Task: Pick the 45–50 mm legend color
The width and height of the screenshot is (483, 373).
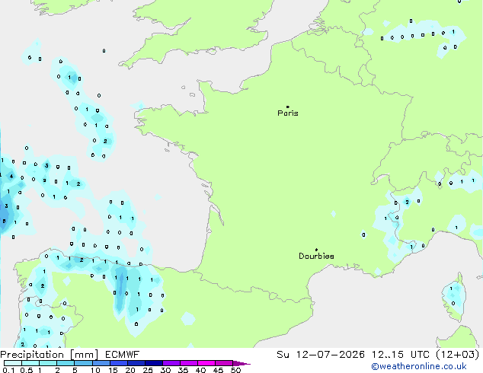Action: coord(224,363)
